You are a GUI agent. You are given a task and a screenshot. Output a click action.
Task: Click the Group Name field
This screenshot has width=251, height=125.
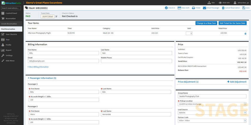[212, 96]
